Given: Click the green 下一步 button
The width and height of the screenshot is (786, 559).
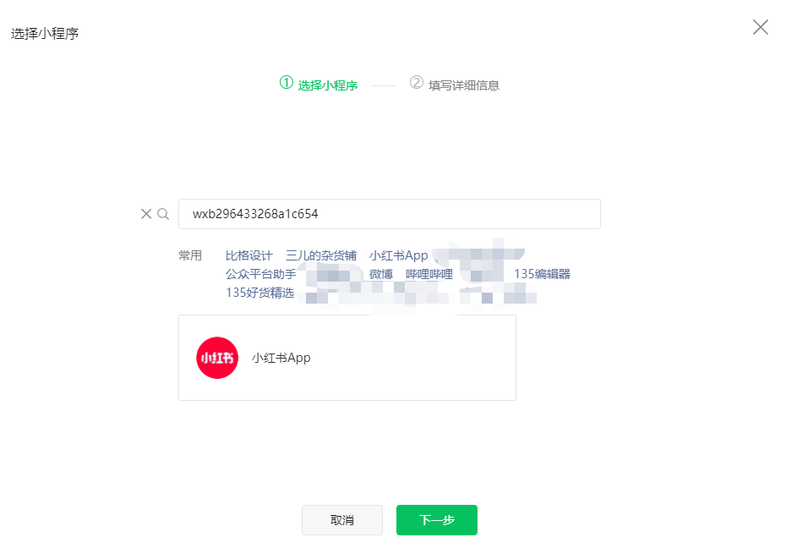Looking at the screenshot, I should click(x=437, y=520).
